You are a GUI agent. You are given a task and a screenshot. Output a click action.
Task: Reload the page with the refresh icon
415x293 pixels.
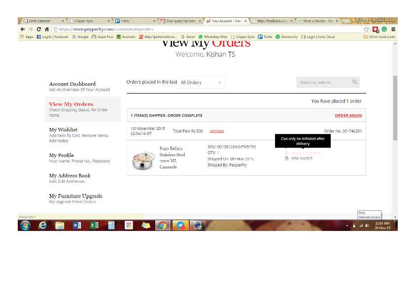(x=38, y=29)
